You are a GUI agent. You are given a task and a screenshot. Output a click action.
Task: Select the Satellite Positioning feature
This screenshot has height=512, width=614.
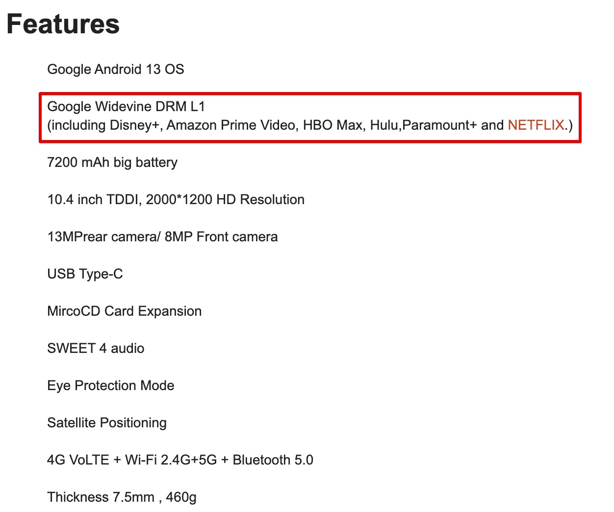point(107,423)
